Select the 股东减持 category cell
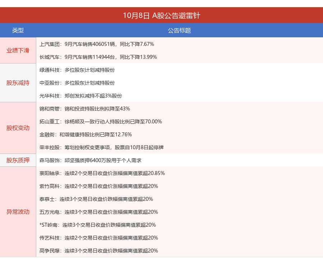323x264 pixels. tap(18, 83)
